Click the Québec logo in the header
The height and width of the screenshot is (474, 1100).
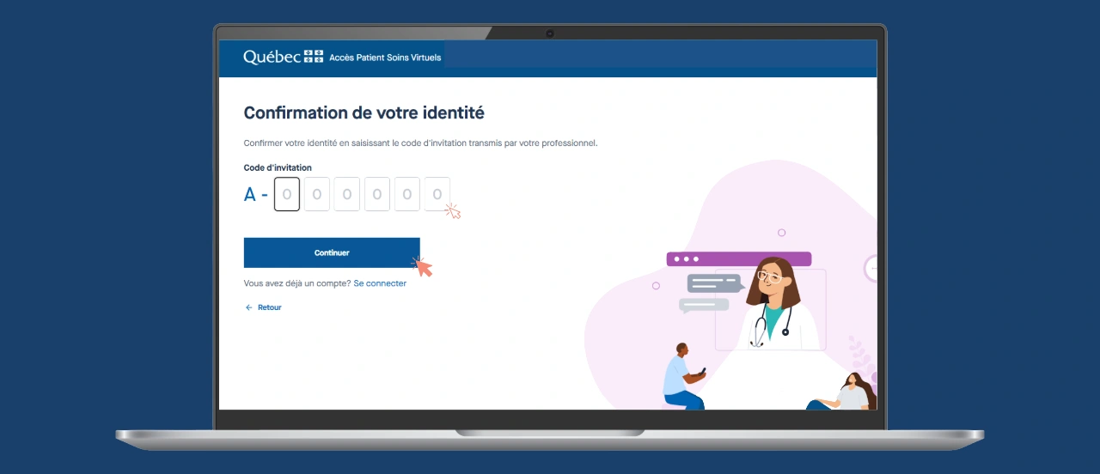click(x=283, y=57)
